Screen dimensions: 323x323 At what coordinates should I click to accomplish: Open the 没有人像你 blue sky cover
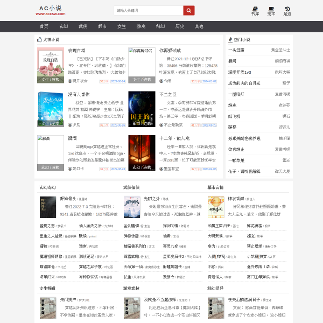pyautogui.click(x=51, y=109)
